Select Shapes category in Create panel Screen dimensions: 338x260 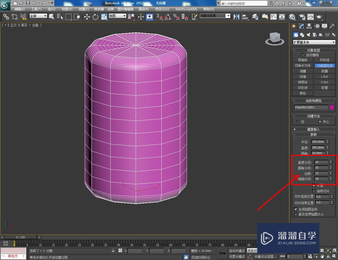pyautogui.click(x=302, y=35)
